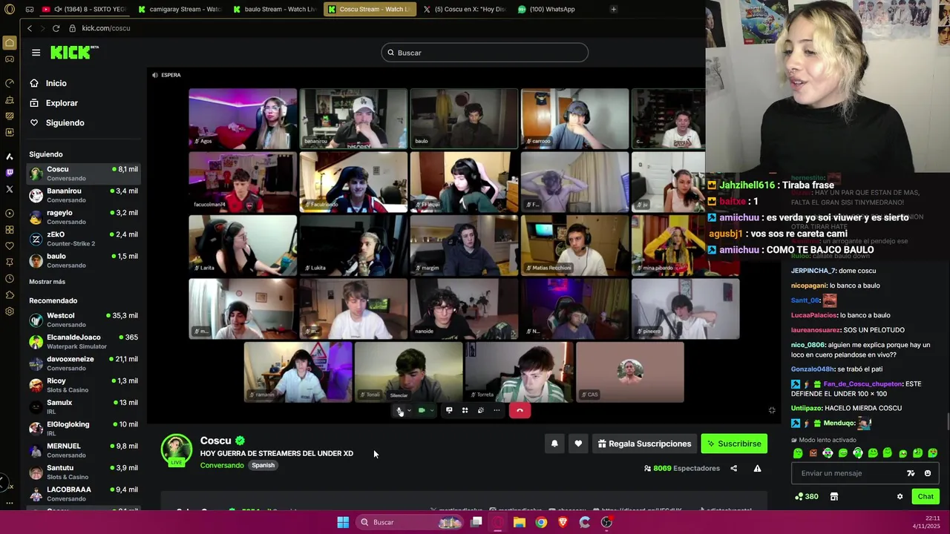Toggle the green camera in call bar
This screenshot has height=534, width=950.
(422, 410)
